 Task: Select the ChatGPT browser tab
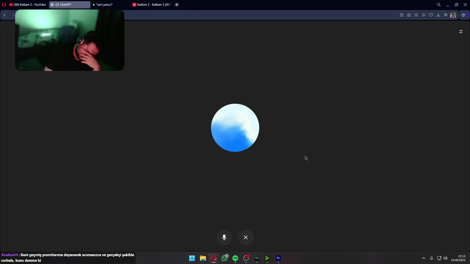pos(70,5)
